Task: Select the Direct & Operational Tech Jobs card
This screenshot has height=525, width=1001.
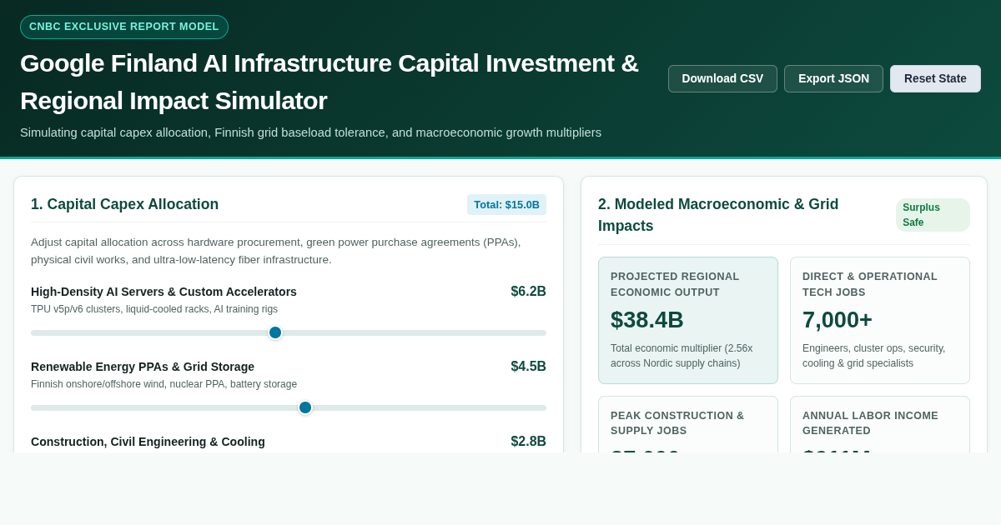Action: 880,320
